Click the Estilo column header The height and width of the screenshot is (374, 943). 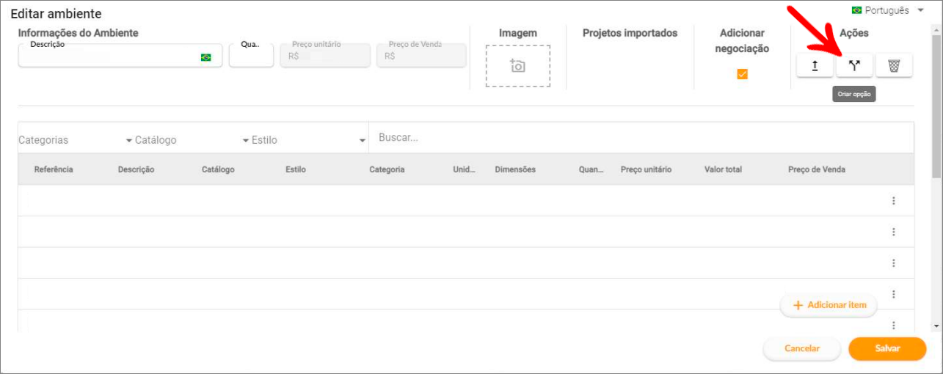click(x=296, y=169)
